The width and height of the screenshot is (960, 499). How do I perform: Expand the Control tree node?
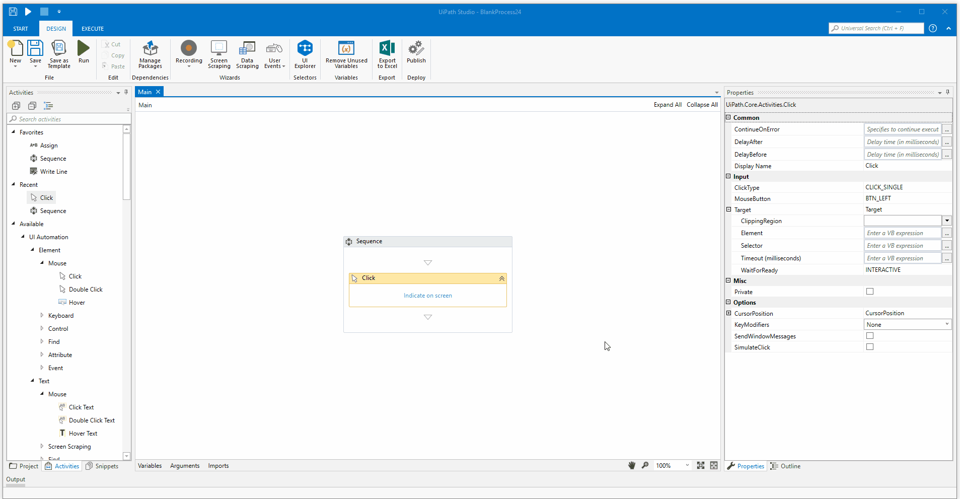(x=42, y=328)
